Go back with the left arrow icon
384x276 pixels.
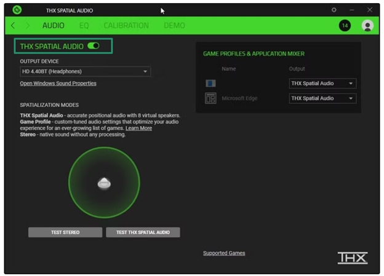click(13, 25)
